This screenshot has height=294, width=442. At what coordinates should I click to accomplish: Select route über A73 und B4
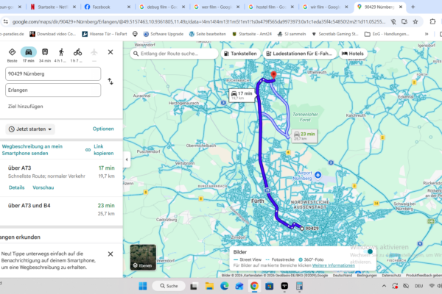(61, 209)
